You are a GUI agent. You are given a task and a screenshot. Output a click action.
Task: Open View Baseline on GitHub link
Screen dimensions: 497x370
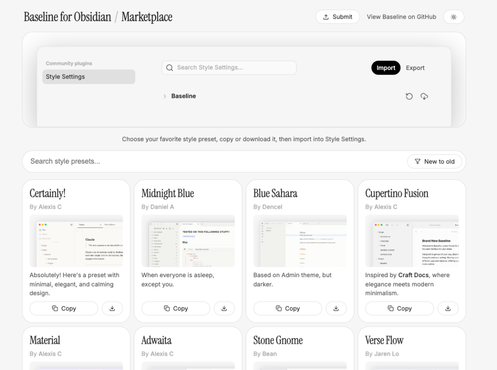tap(401, 17)
